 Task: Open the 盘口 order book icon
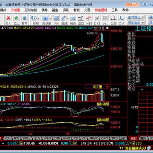pyautogui.click(x=81, y=18)
